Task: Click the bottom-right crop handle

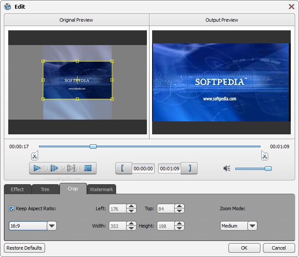Action: click(112, 99)
